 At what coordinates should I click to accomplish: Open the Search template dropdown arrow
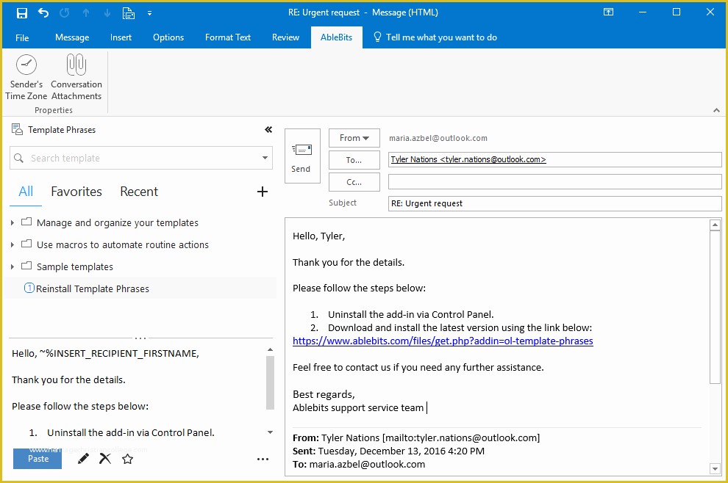point(265,158)
